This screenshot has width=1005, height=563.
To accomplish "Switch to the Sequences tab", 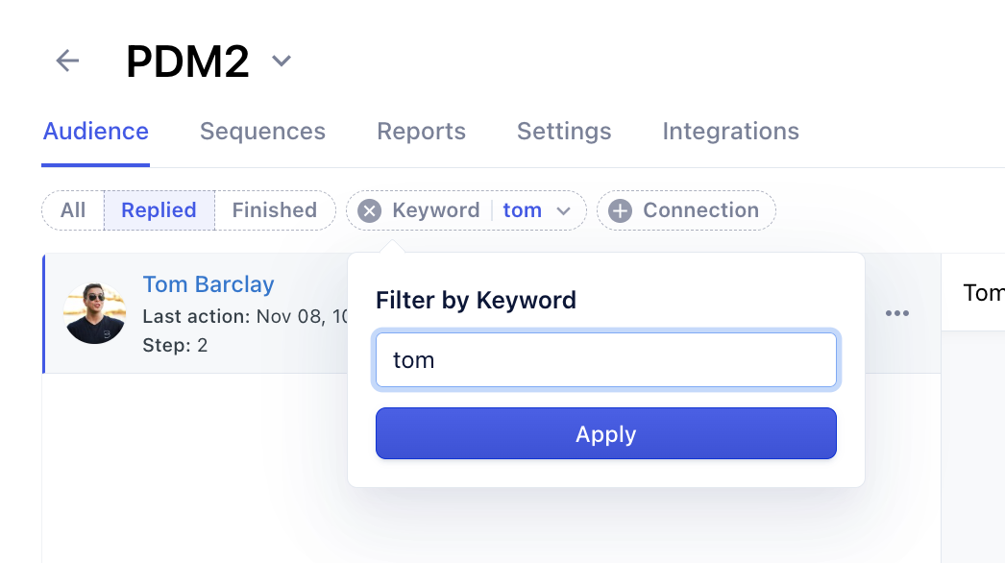I will [262, 131].
